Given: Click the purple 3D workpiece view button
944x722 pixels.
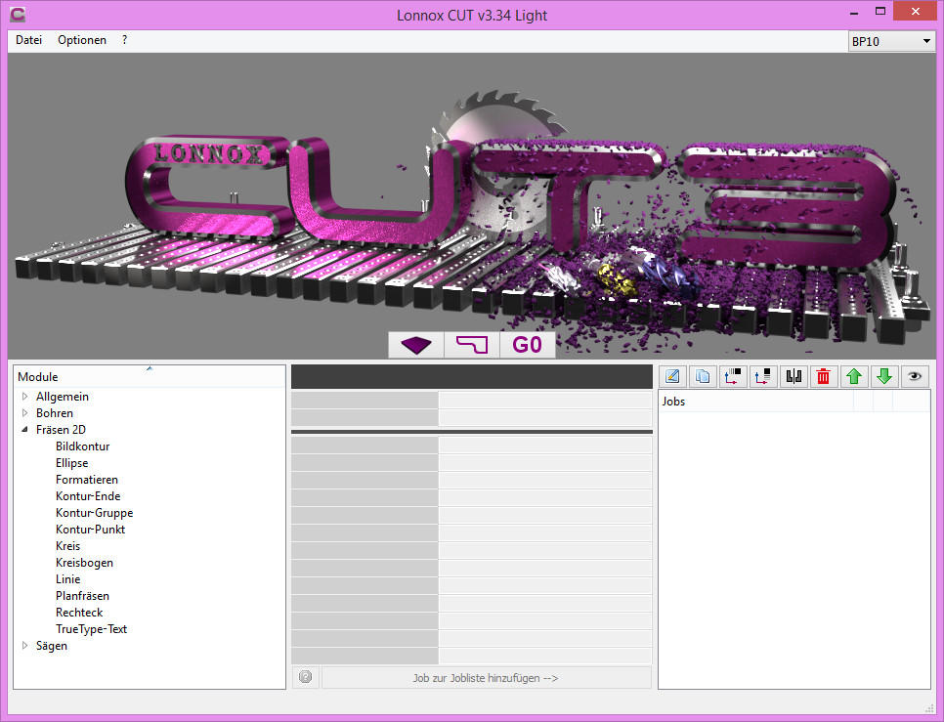Looking at the screenshot, I should pos(416,345).
